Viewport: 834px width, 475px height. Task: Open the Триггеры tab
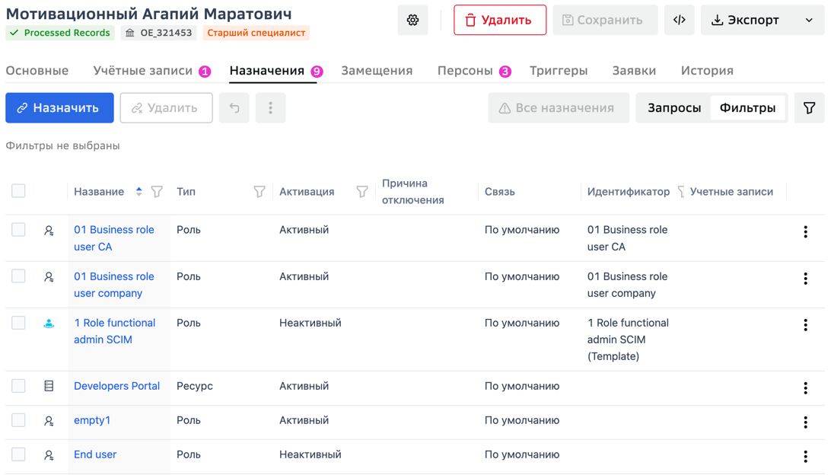[559, 71]
